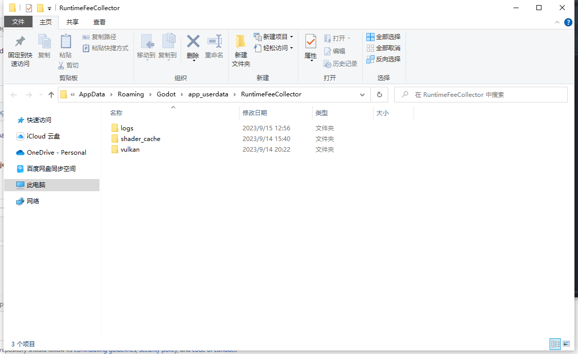Viewport: 578px width, 354px height.
Task: Toggle details view in the status bar
Action: point(555,344)
